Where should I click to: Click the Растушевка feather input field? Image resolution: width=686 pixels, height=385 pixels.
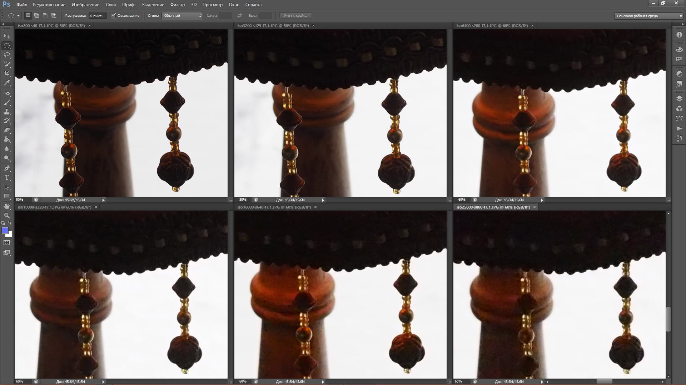pyautogui.click(x=97, y=16)
